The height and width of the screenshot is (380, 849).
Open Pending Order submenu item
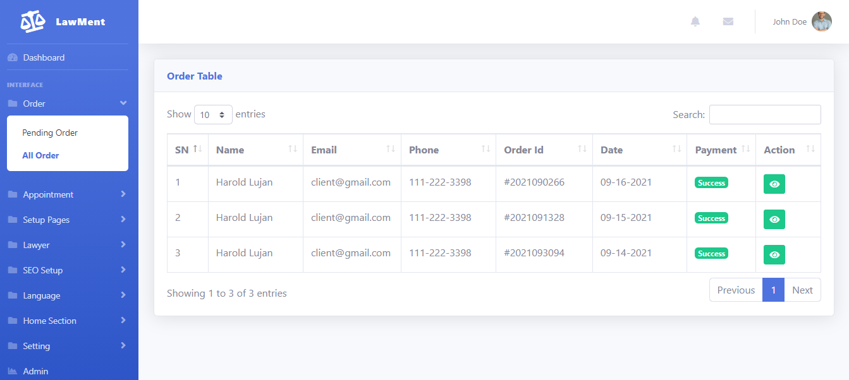(50, 133)
